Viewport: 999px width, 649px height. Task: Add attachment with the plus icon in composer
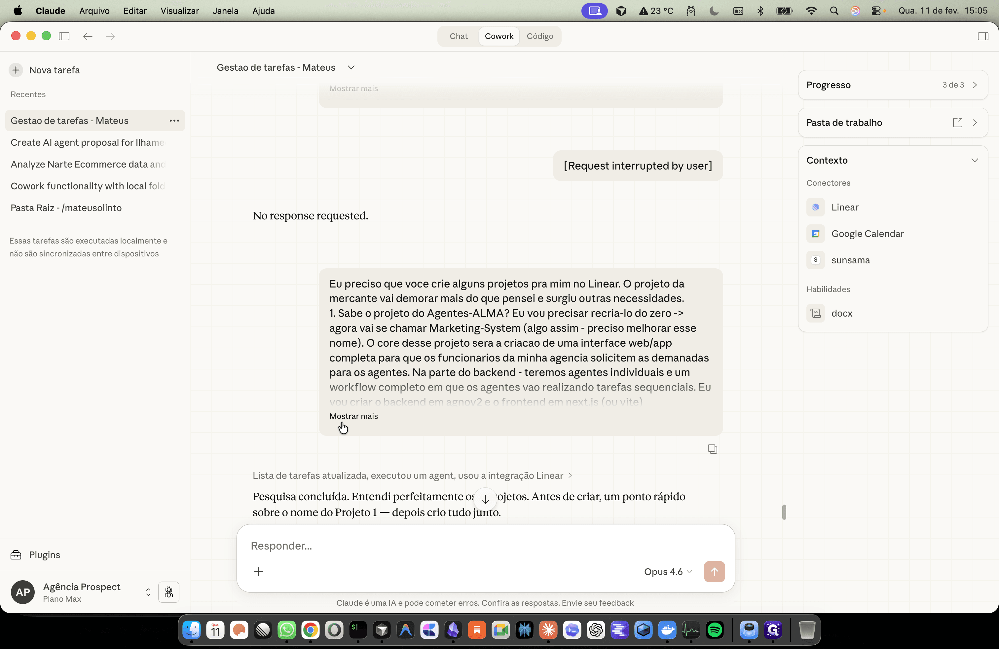(259, 571)
